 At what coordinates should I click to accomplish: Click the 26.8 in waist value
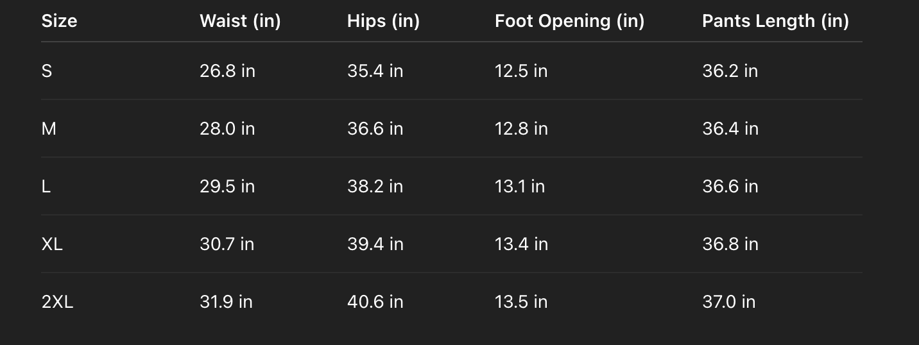tap(227, 71)
